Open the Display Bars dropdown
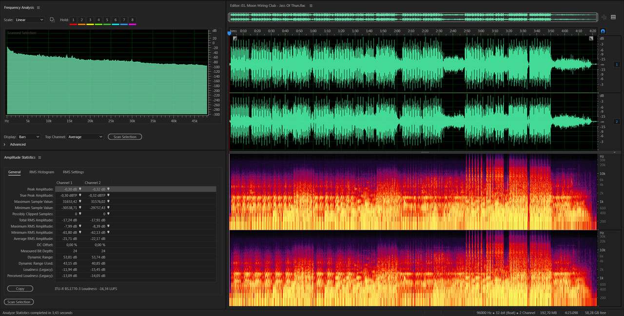This screenshot has width=624, height=316. (29, 137)
